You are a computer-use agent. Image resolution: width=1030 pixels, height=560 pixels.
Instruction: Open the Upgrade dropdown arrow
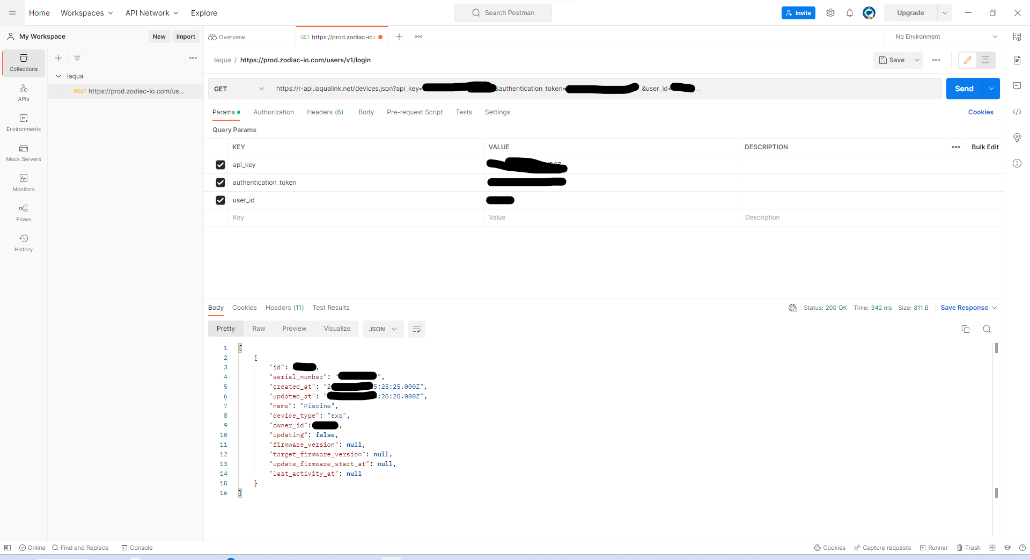click(x=945, y=13)
